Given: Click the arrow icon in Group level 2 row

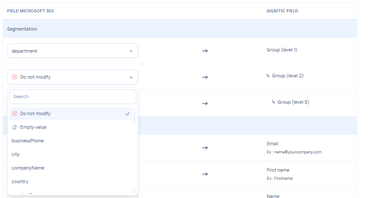Looking at the screenshot, I should click(x=205, y=77).
